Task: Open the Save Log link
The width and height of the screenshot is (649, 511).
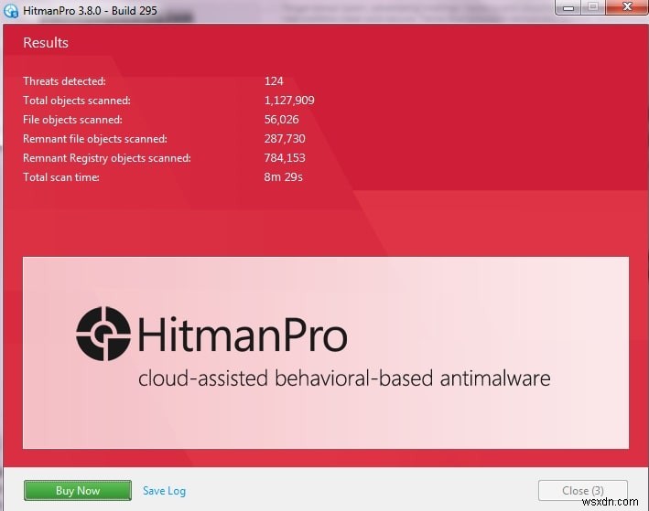Action: (164, 491)
